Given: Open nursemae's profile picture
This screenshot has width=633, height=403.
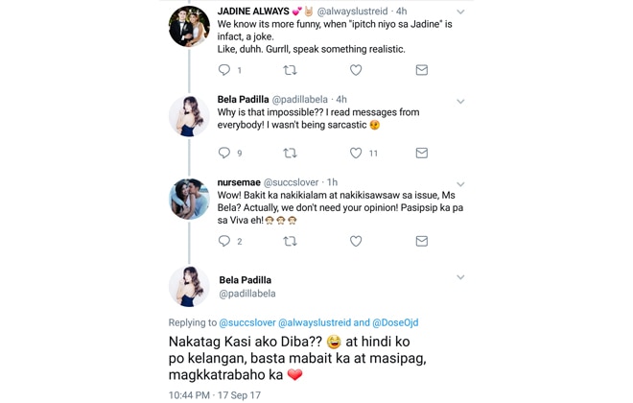Looking at the screenshot, I should 189,199.
